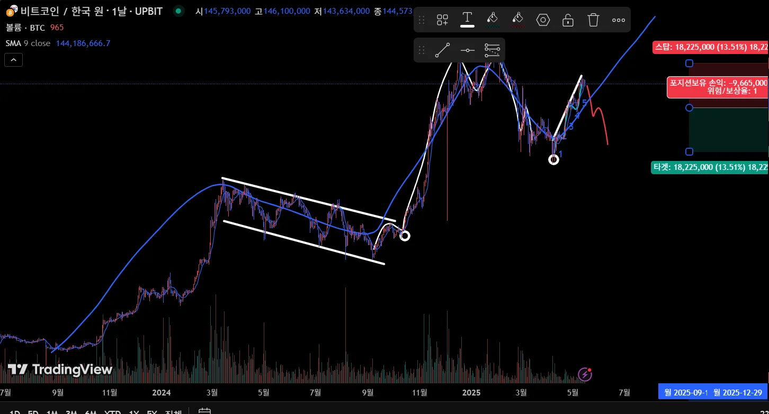
Task: Click the green 타겟 target label
Action: coord(710,168)
